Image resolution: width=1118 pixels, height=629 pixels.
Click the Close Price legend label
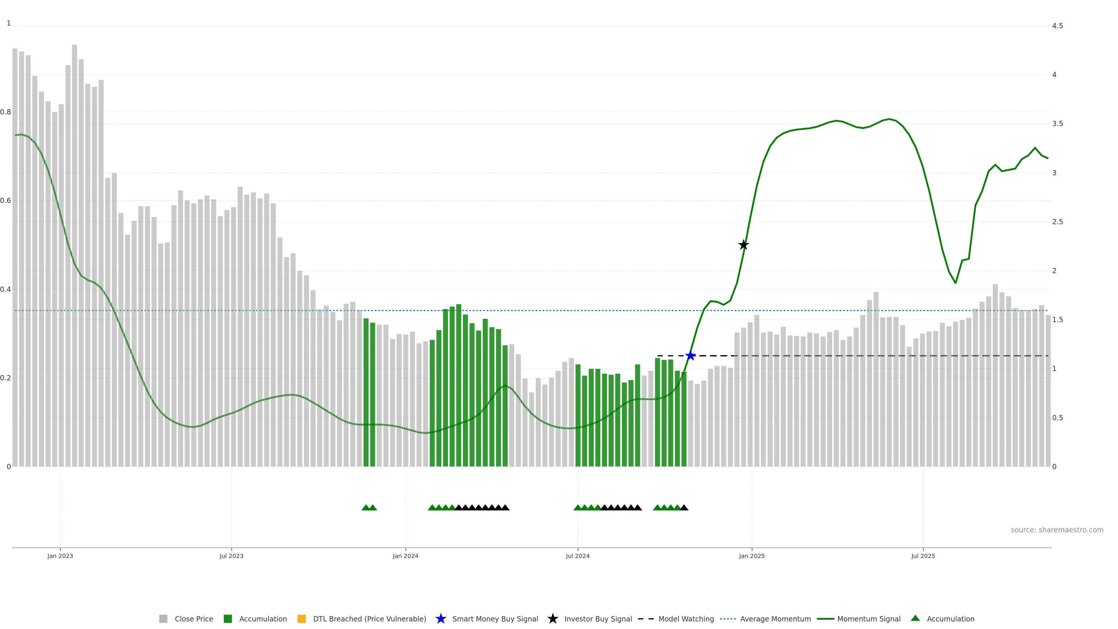tap(194, 619)
